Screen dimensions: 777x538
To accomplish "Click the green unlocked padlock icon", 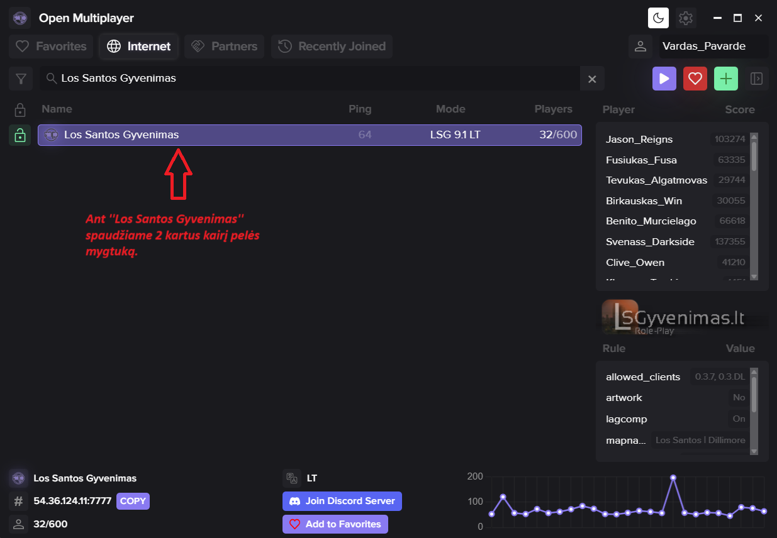I will coord(20,135).
